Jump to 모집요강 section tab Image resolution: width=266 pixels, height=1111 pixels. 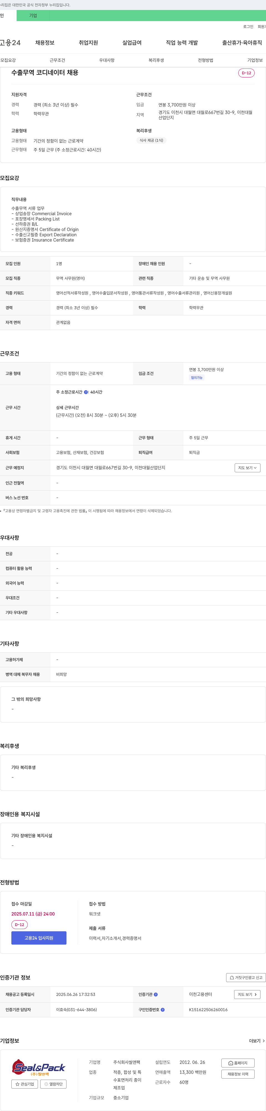[x=8, y=60]
